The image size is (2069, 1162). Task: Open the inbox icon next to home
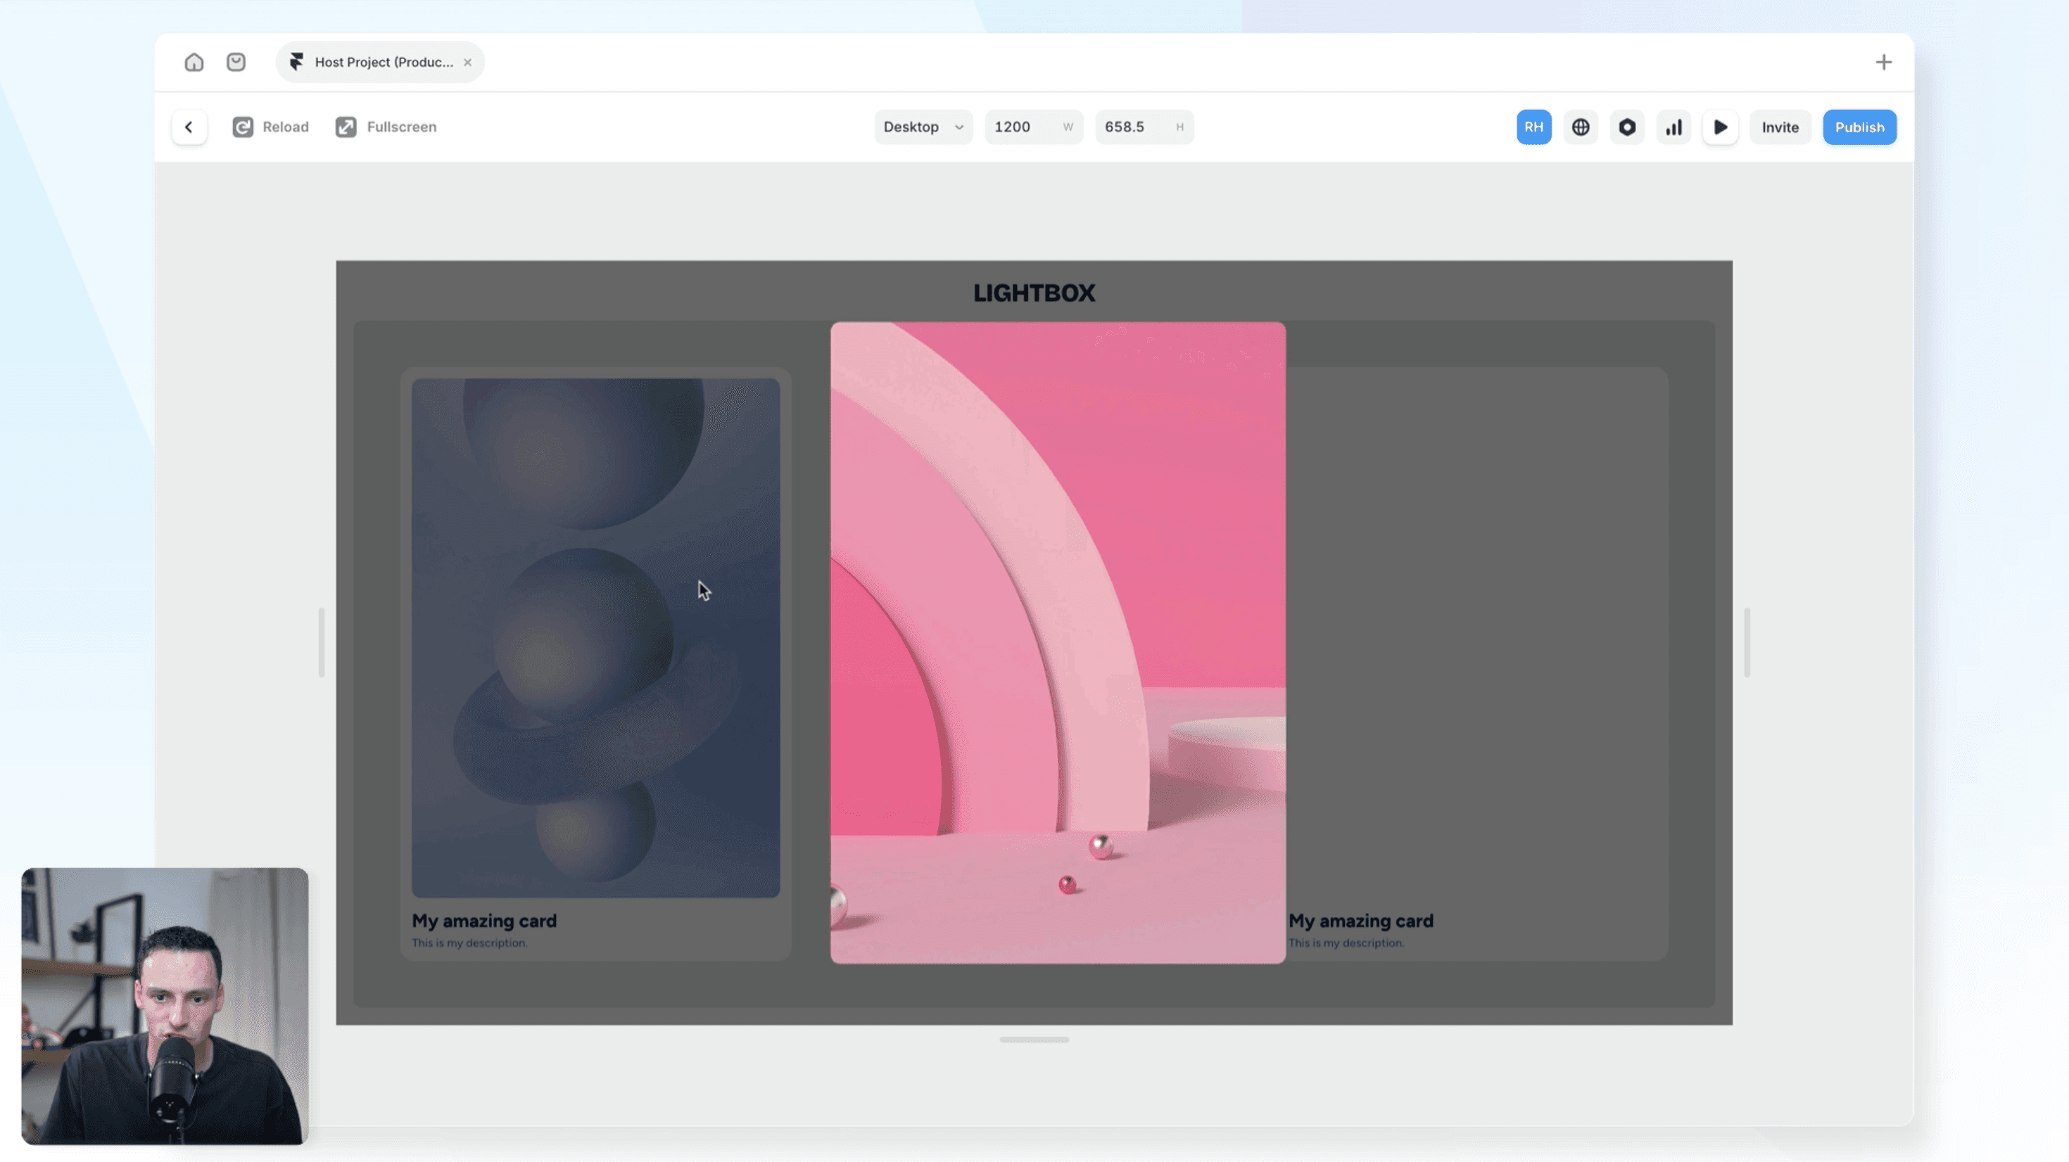235,62
